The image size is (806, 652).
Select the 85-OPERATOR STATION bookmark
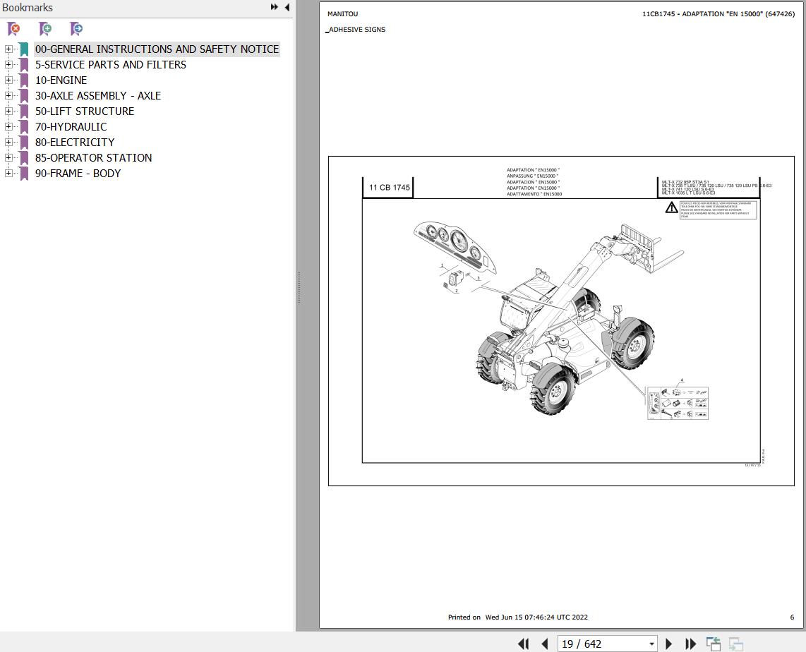(x=94, y=158)
